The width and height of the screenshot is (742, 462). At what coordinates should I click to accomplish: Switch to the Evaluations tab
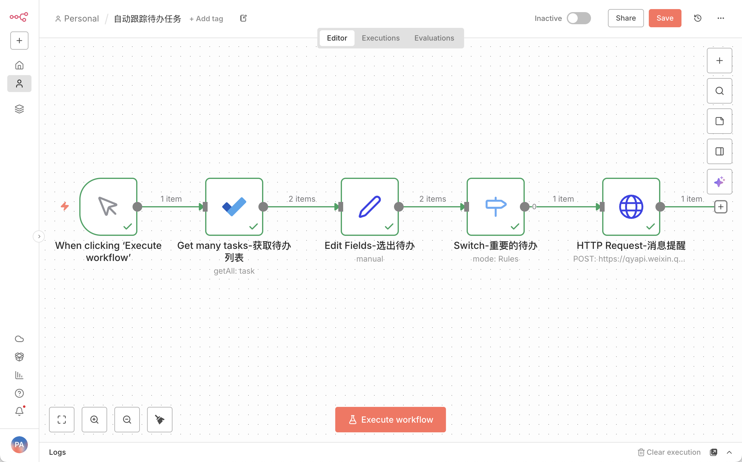434,38
